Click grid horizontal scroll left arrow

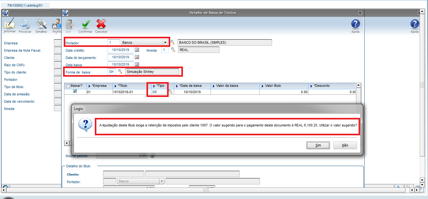[67, 143]
